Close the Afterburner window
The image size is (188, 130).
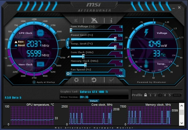pyautogui.click(x=179, y=8)
